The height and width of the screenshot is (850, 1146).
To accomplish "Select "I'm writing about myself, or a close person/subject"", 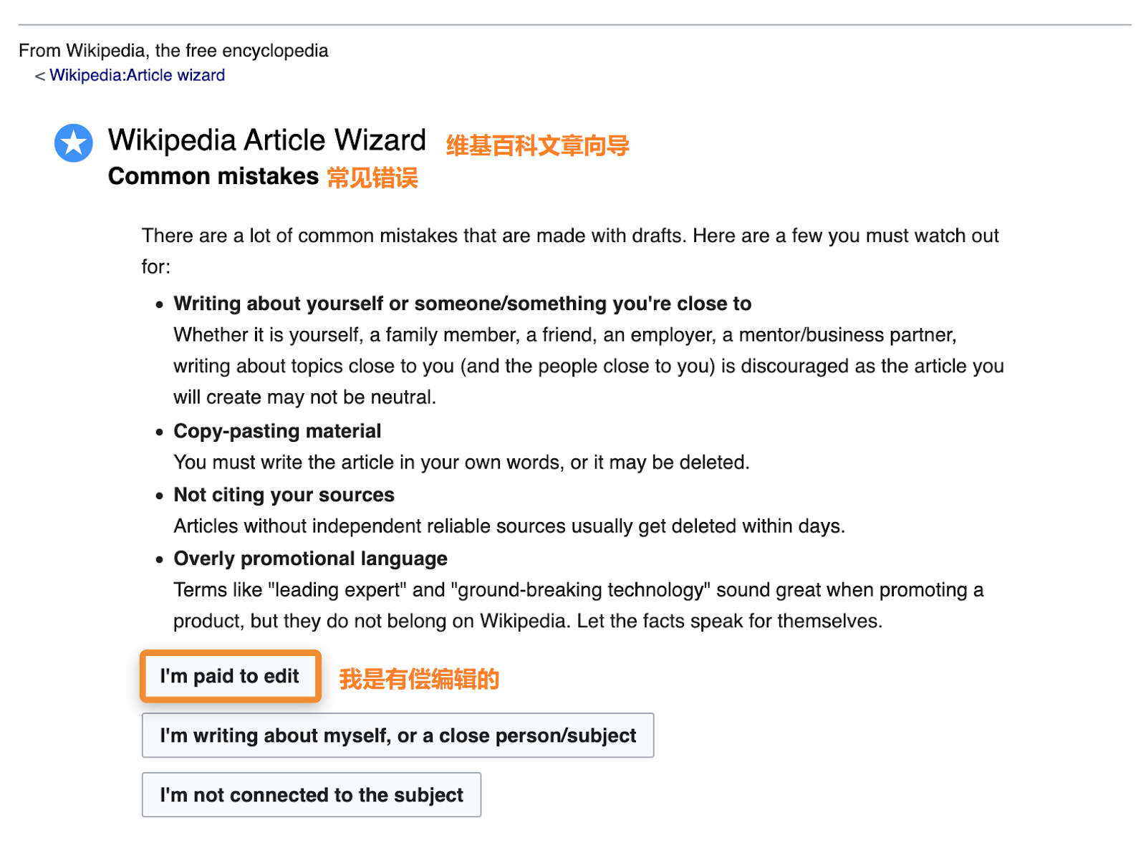I will pos(398,735).
